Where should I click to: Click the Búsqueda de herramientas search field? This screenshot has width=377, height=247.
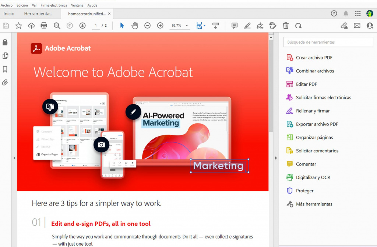click(x=328, y=42)
